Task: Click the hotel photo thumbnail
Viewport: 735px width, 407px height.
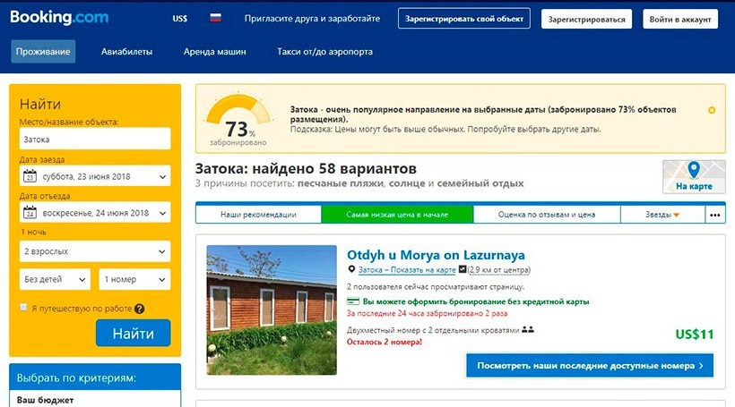Action: tap(272, 309)
